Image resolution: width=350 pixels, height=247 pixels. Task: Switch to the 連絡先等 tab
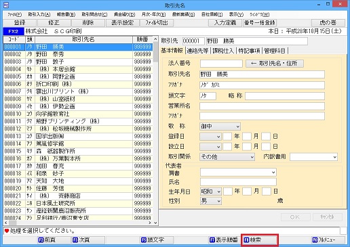click(197, 51)
